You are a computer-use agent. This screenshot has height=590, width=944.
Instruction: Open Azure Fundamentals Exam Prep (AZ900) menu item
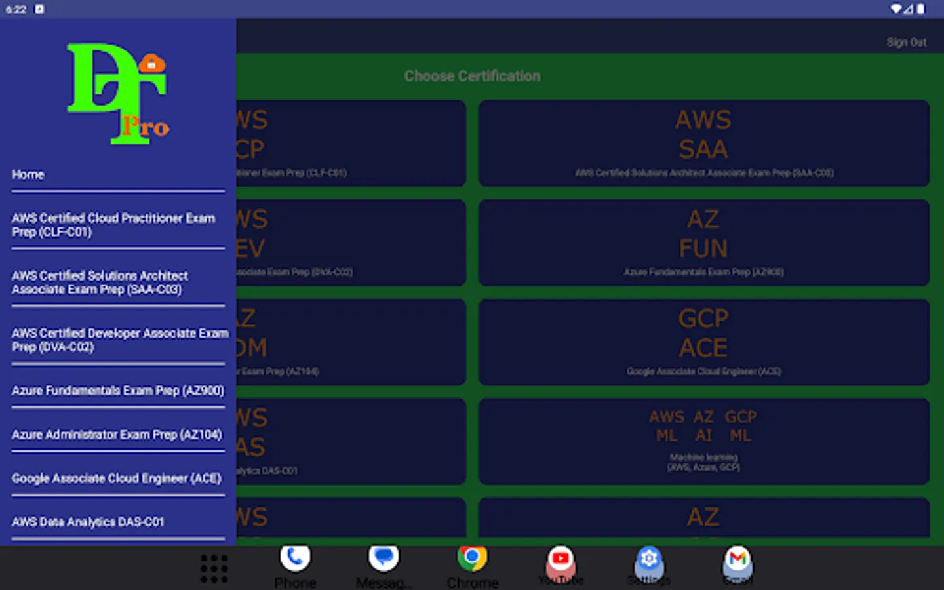(x=118, y=391)
